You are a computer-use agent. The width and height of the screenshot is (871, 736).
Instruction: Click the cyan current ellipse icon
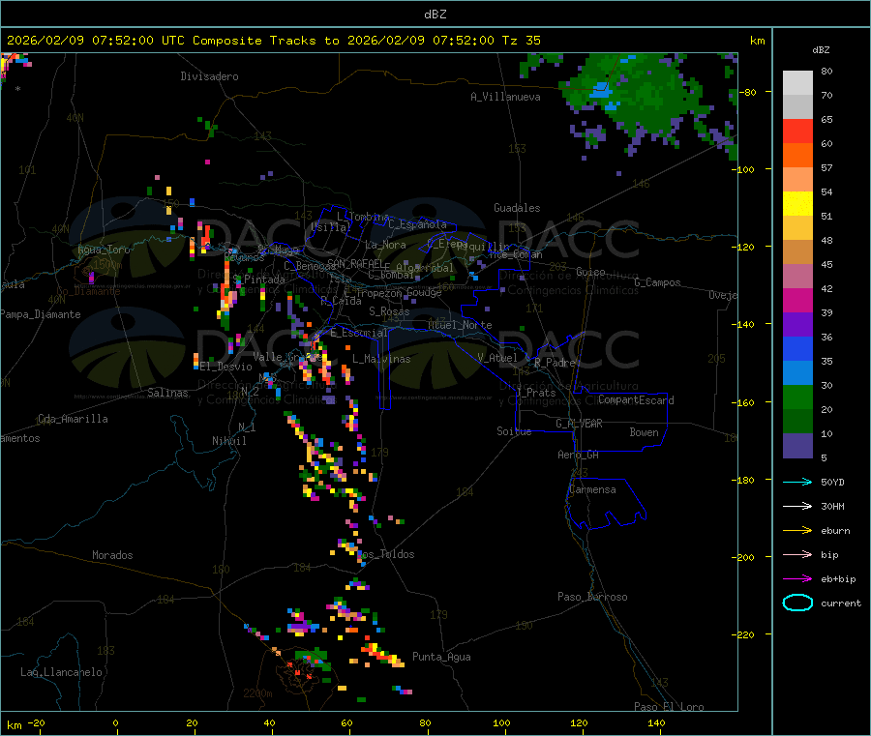coord(797,603)
